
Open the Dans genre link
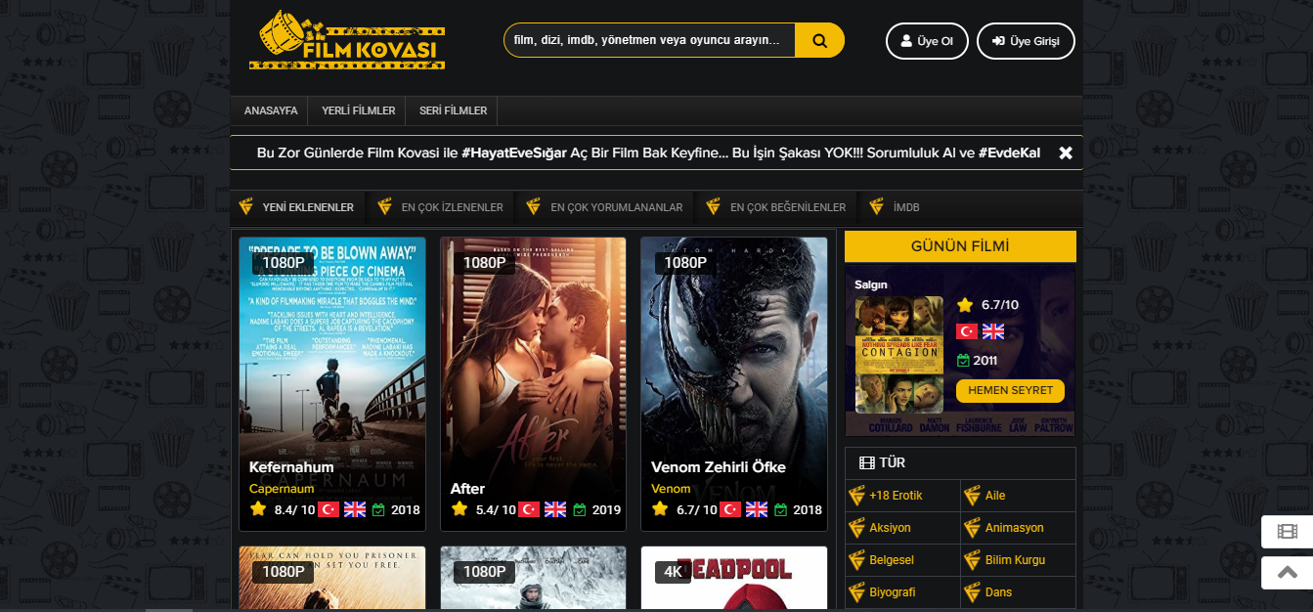999,592
